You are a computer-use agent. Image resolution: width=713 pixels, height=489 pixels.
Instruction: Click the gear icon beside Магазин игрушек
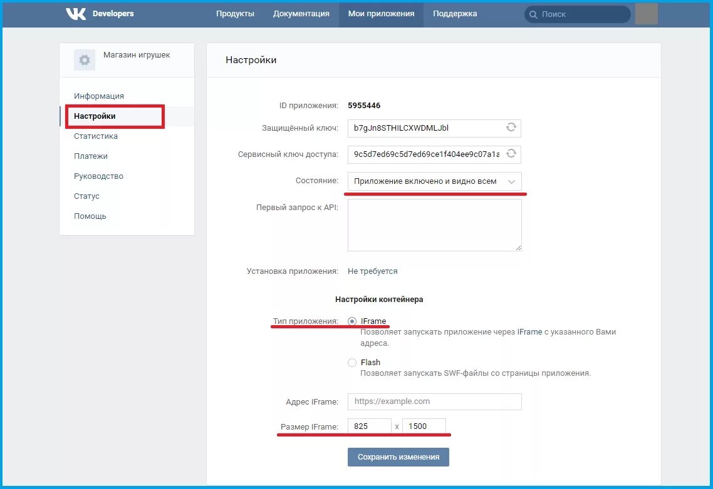point(84,59)
